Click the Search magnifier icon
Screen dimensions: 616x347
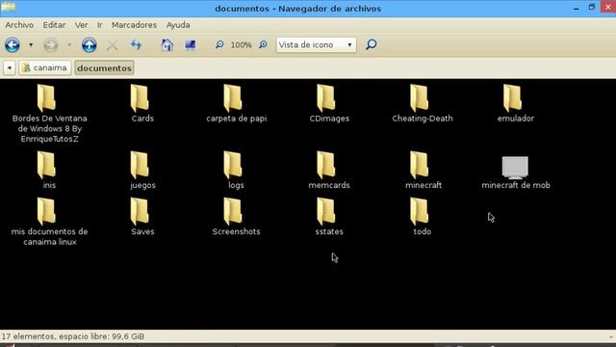coord(372,44)
